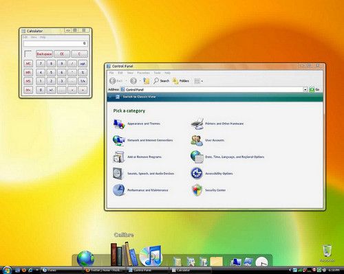Click the taskbar clock

334,271
